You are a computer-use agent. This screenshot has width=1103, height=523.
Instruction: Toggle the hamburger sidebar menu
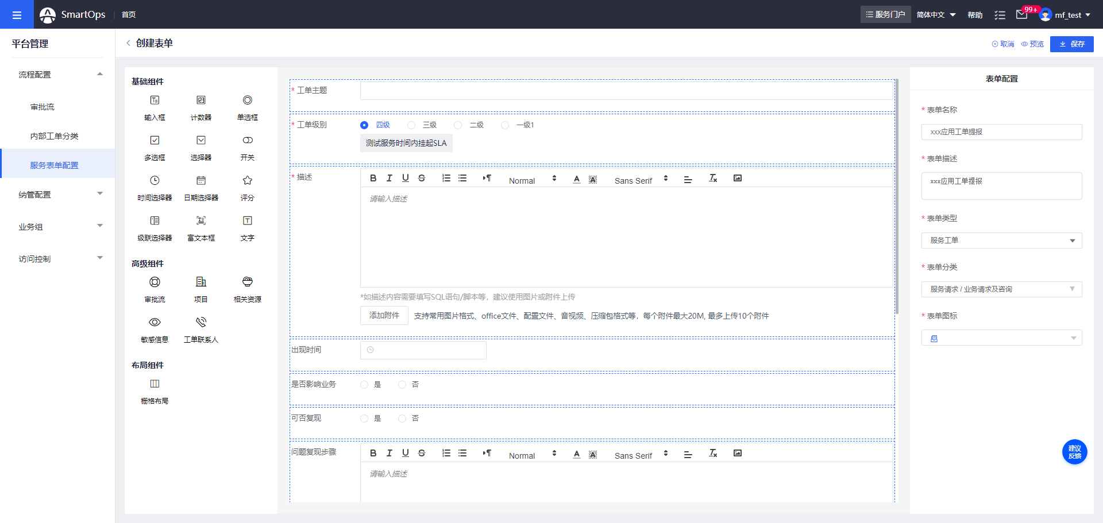click(17, 14)
